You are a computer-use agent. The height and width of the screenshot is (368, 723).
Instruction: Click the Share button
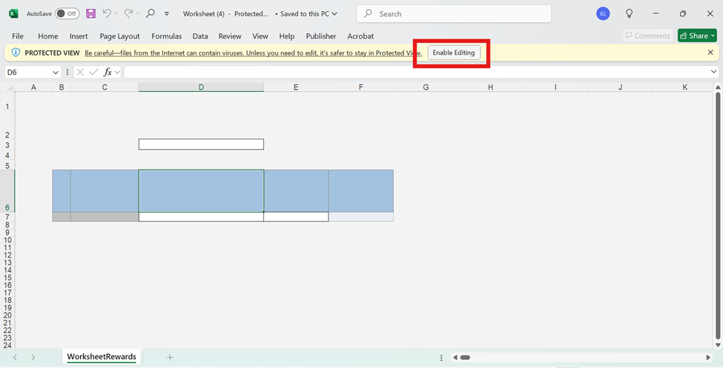[x=696, y=36]
